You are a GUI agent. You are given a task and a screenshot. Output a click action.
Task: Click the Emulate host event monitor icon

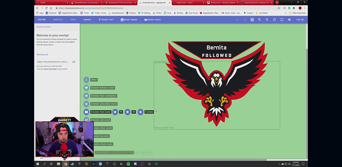87,112
